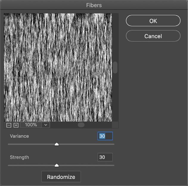Image resolution: width=188 pixels, height=186 pixels.
Task: Click the Variance slider handle
Action: (57, 144)
